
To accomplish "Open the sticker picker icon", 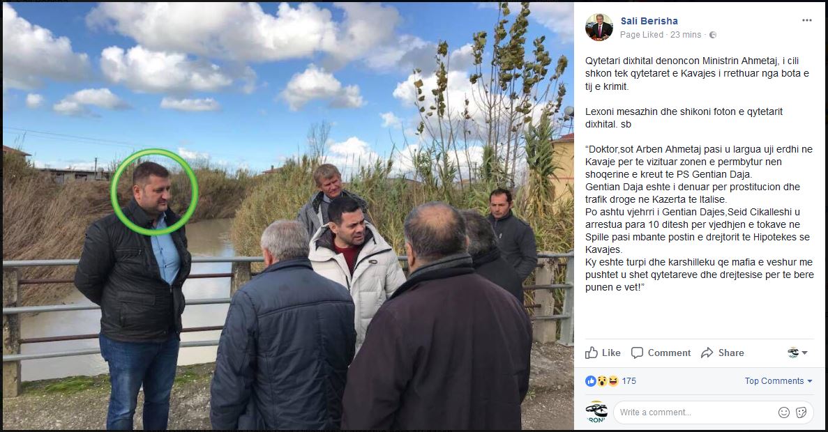I will pyautogui.click(x=801, y=412).
